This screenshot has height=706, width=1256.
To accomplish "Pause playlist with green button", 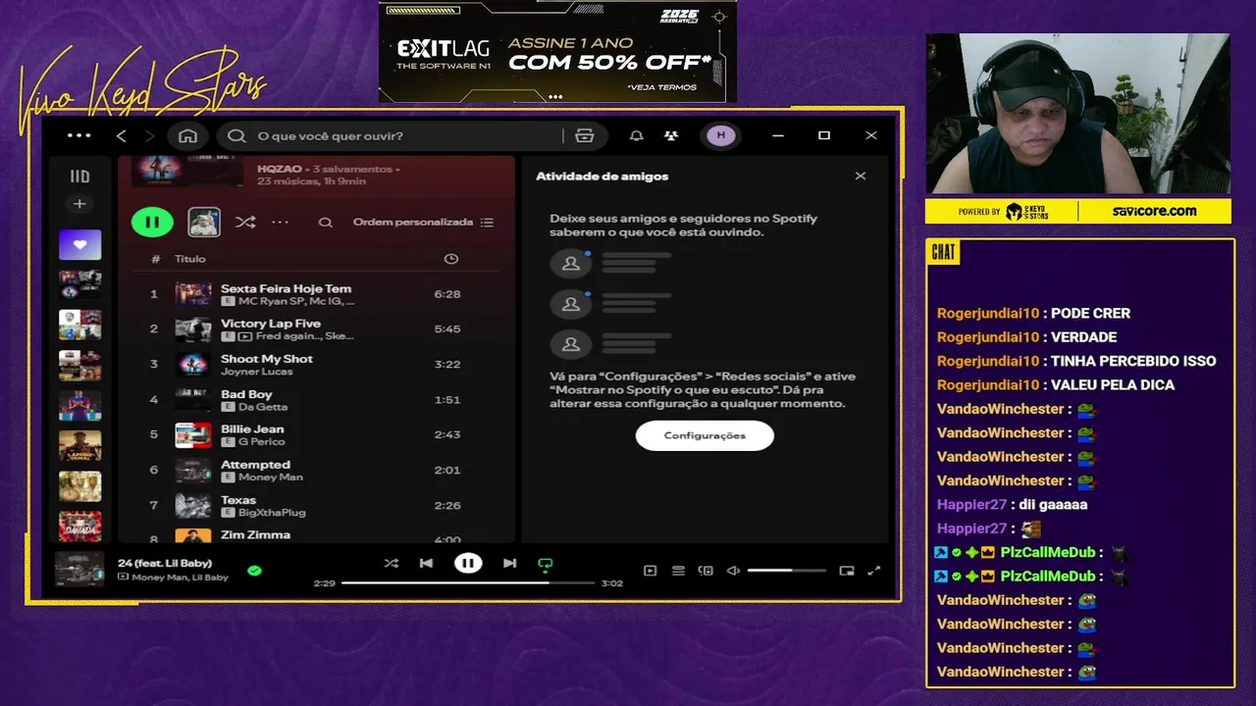I will pos(152,223).
